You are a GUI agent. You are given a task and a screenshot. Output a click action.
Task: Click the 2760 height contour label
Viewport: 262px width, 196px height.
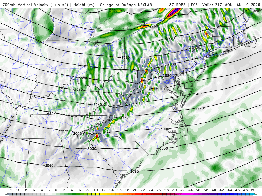pyautogui.click(x=154, y=26)
